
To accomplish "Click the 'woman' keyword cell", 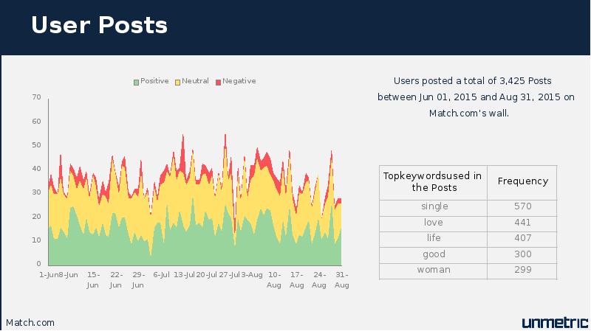I will tap(433, 271).
